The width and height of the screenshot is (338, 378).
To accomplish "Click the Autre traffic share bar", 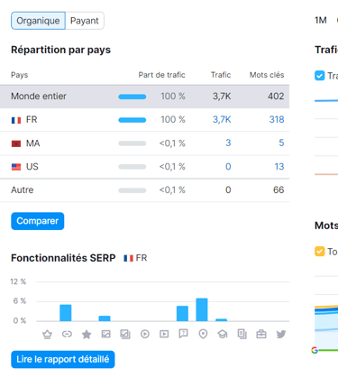I will [x=132, y=190].
